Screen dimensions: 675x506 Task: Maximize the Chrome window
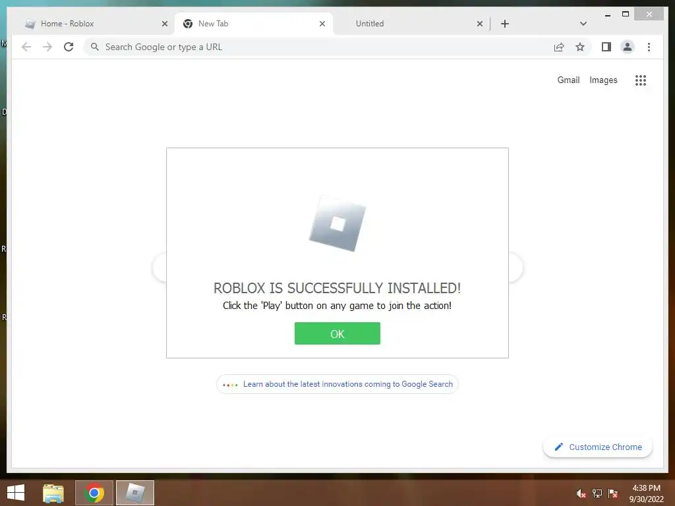[x=626, y=14]
